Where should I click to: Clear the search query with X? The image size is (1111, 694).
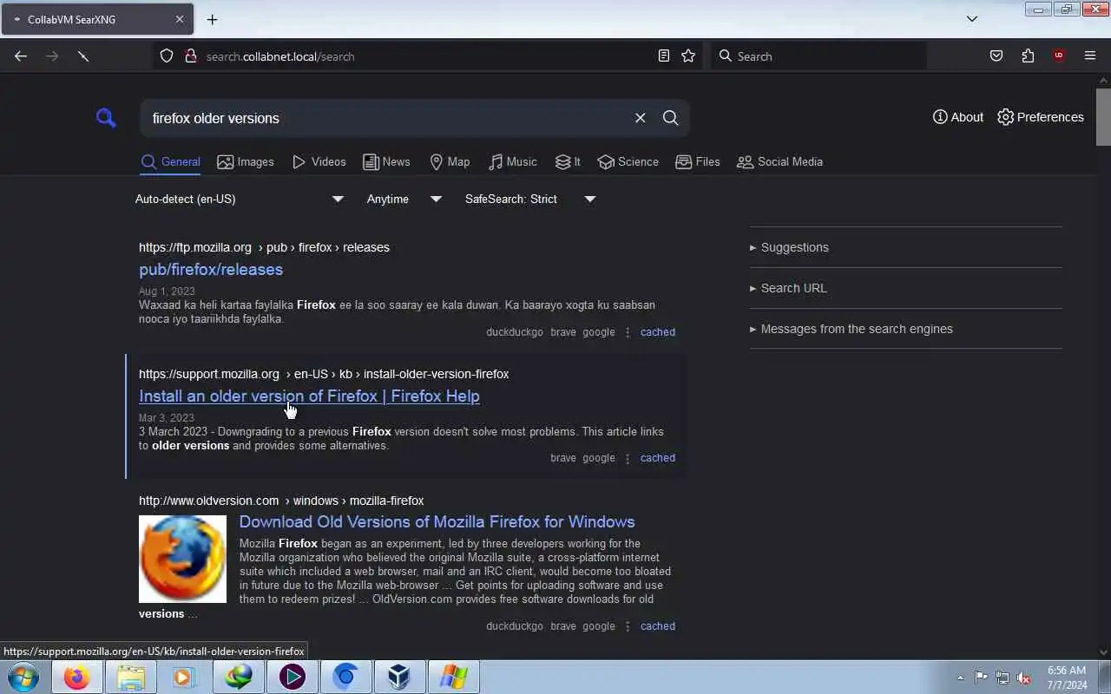click(640, 118)
